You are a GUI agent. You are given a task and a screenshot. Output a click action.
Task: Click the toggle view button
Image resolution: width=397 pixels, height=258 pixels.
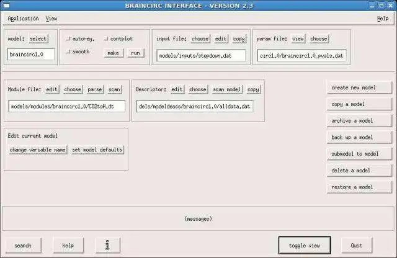coord(305,246)
